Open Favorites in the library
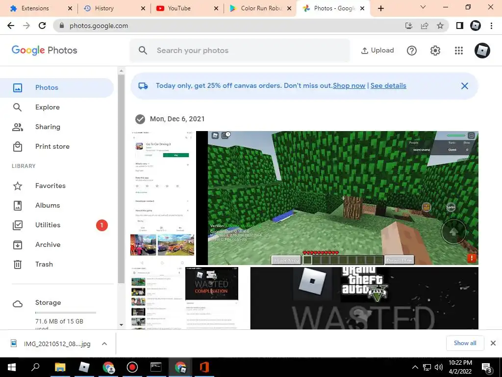The height and width of the screenshot is (377, 502). coord(57,186)
